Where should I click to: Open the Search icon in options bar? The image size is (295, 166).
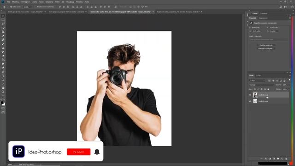pos(281,7)
